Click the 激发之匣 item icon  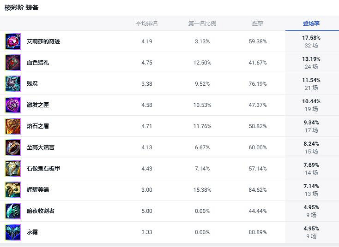point(13,105)
